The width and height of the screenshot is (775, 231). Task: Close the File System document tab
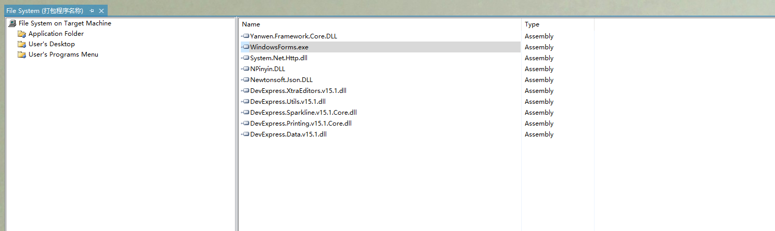tap(101, 10)
